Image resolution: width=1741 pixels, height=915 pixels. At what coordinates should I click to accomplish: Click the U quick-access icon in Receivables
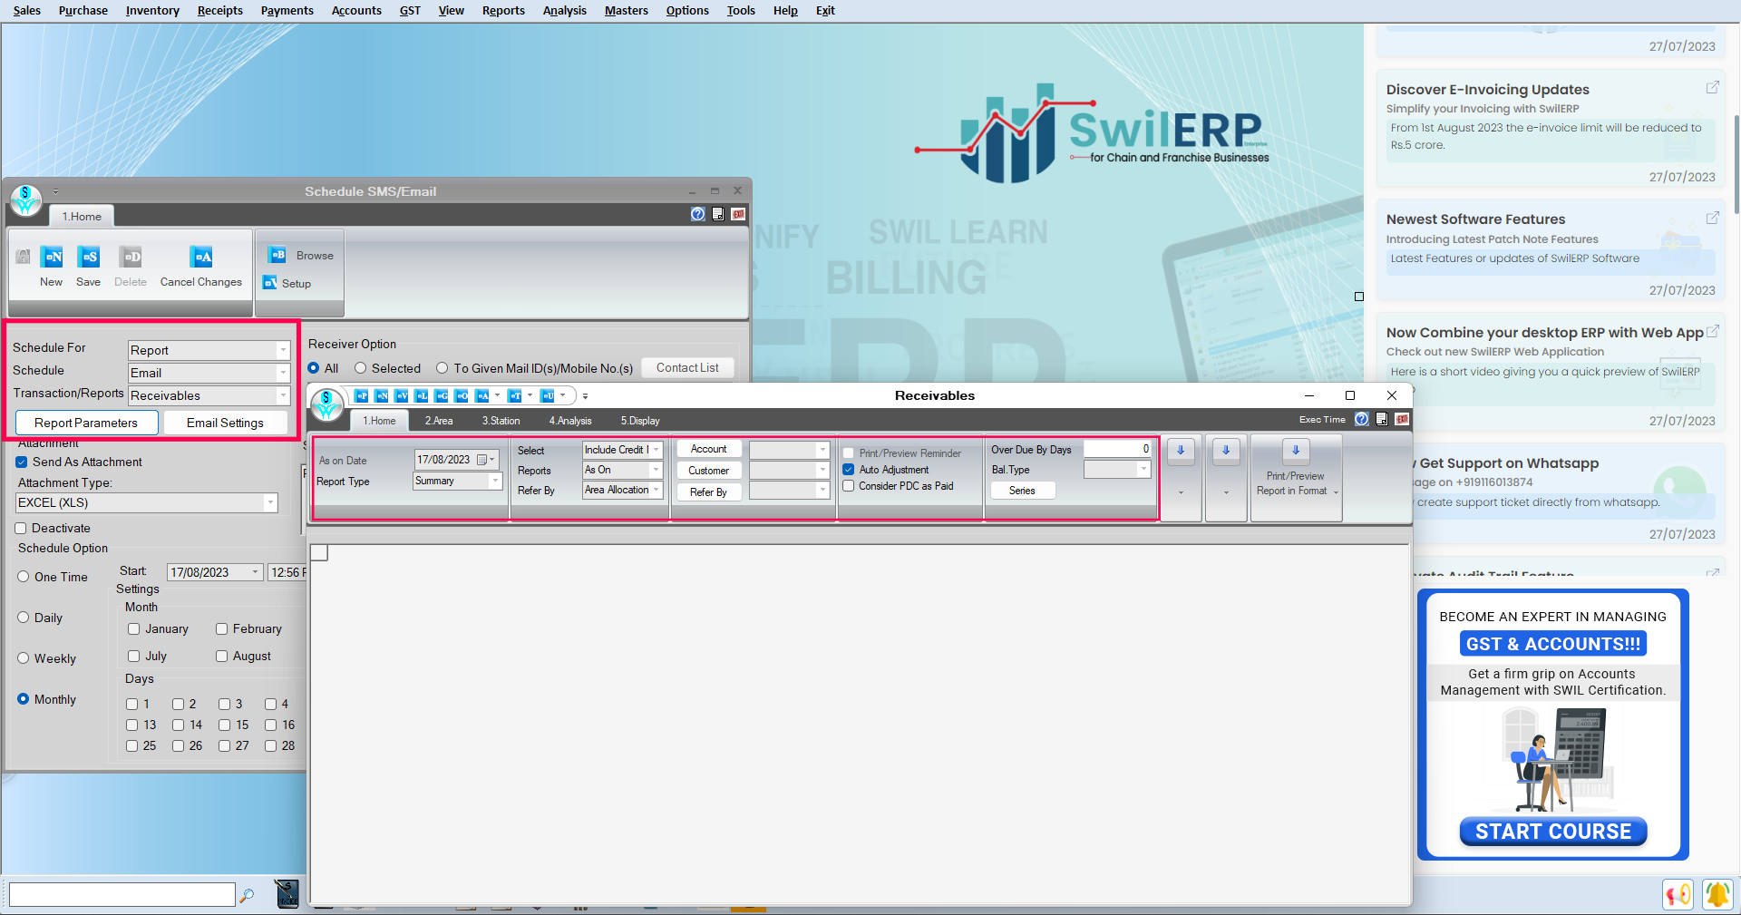pyautogui.click(x=548, y=395)
